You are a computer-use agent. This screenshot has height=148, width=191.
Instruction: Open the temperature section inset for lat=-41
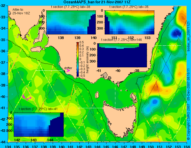(x=39, y=125)
